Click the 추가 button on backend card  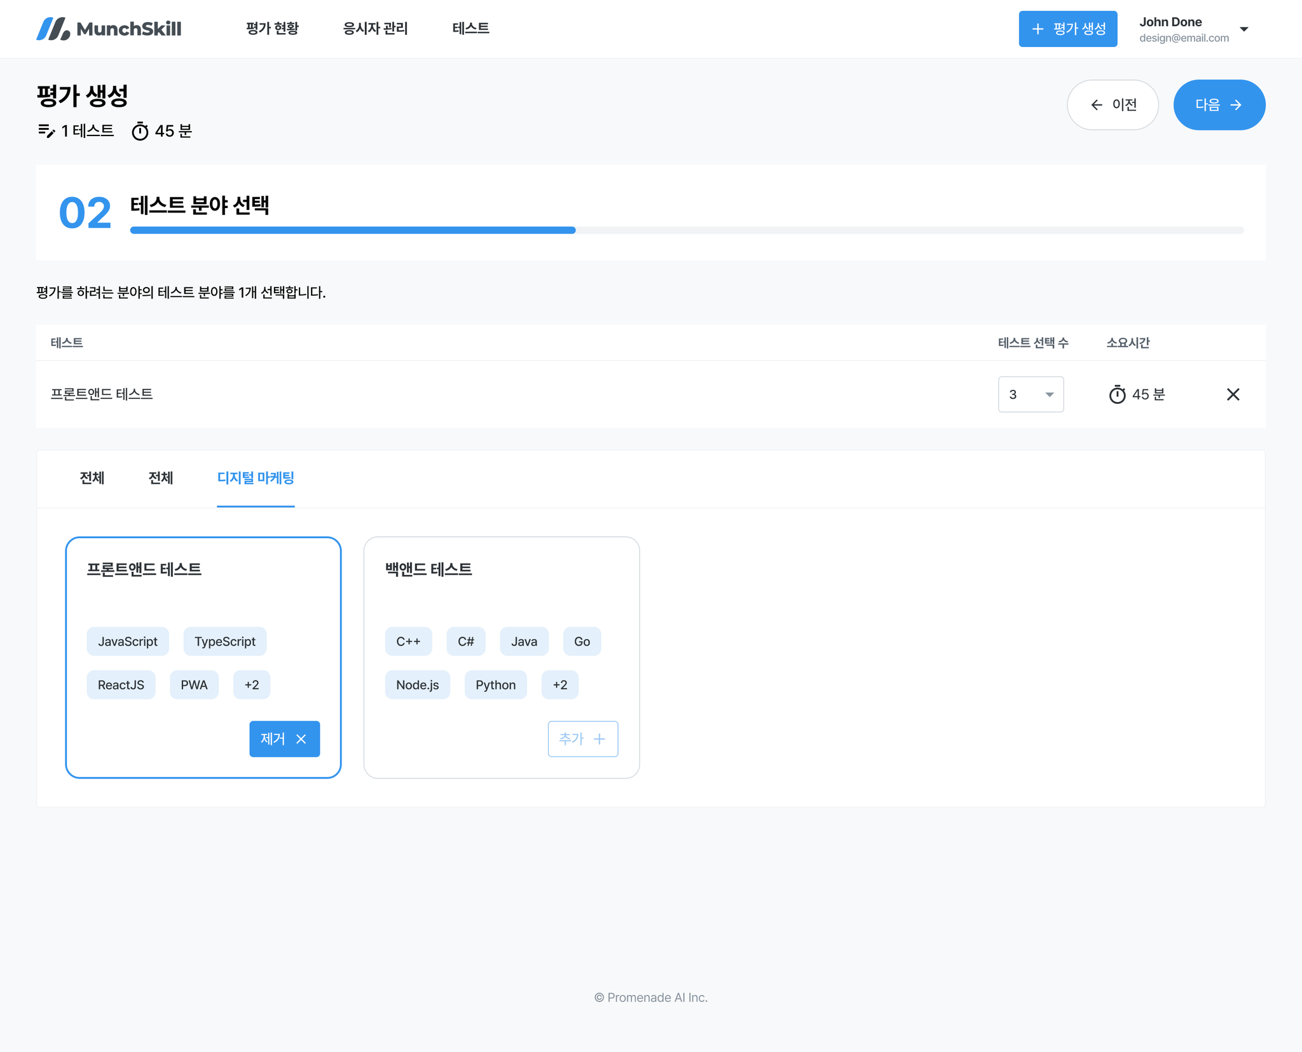click(582, 739)
